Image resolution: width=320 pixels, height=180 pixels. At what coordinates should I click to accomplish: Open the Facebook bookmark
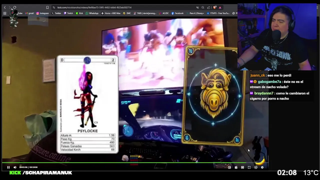click(x=177, y=13)
